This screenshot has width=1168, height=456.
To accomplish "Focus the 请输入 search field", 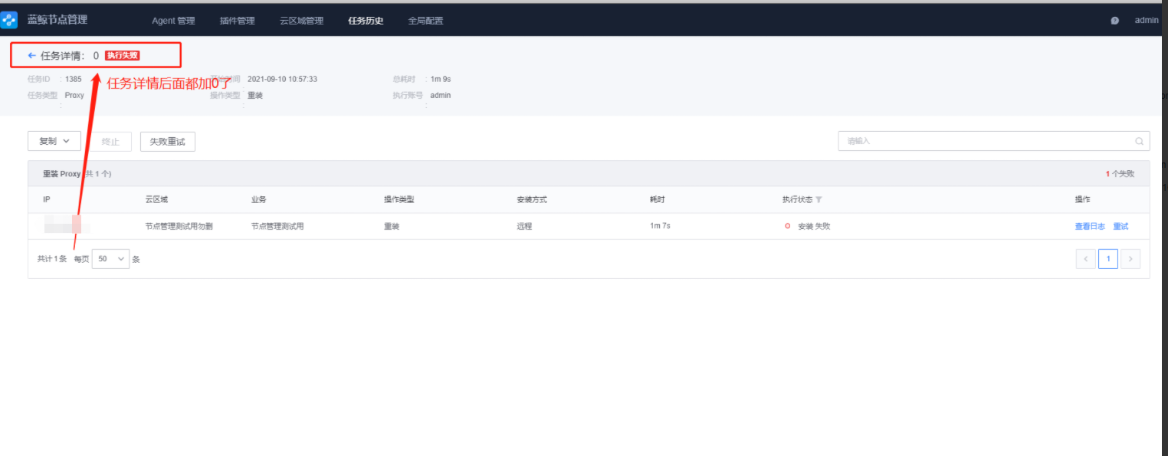I will pyautogui.click(x=994, y=141).
